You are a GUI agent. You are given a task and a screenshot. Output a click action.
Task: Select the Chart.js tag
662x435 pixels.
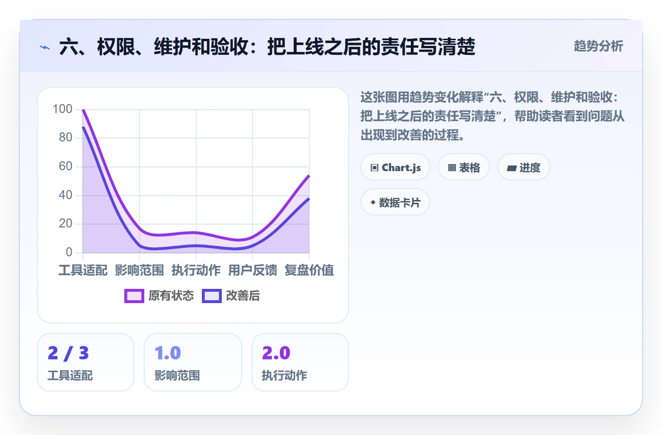click(x=395, y=167)
